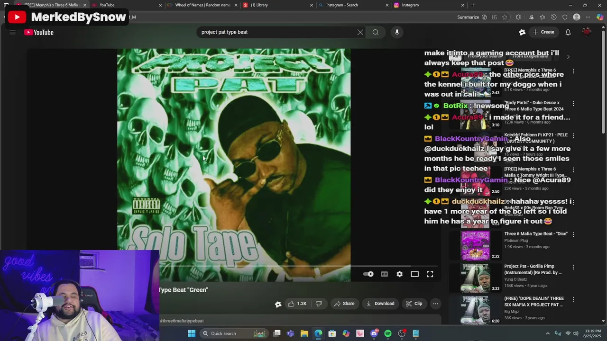Switch to the '(1) Library' tab
Viewport: 607px width, 341px height.
click(278, 5)
